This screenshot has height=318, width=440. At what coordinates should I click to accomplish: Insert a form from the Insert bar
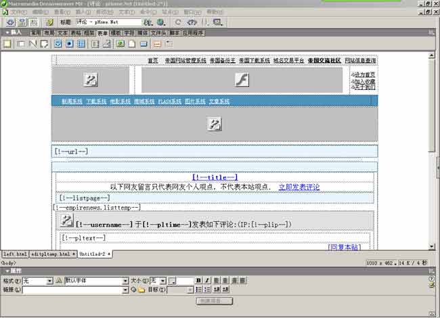coord(7,44)
